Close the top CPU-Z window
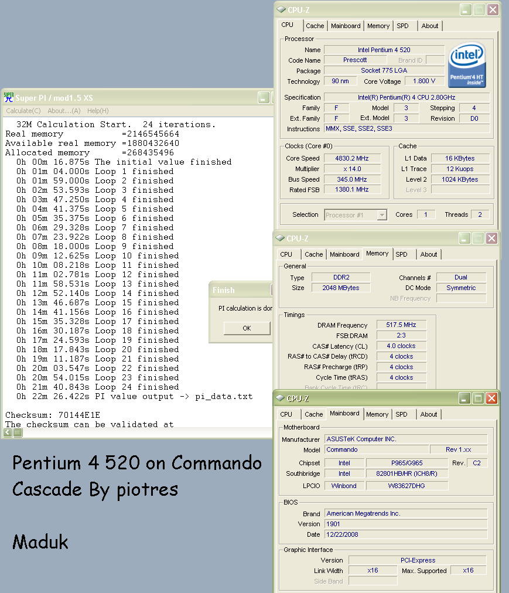509x593 pixels. pyautogui.click(x=493, y=9)
